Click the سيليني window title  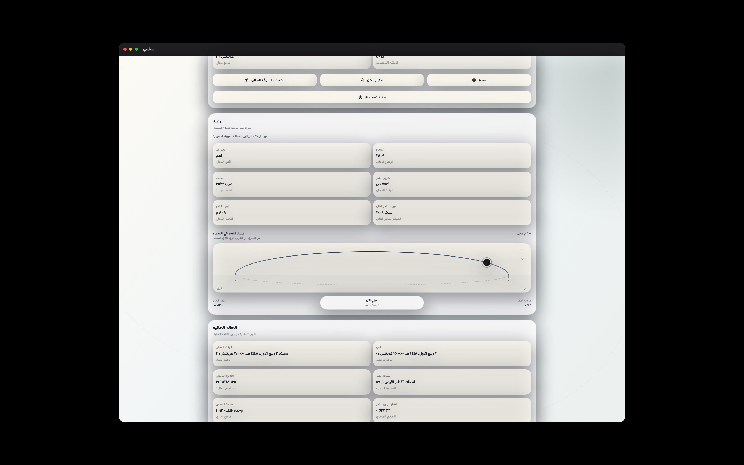(149, 49)
